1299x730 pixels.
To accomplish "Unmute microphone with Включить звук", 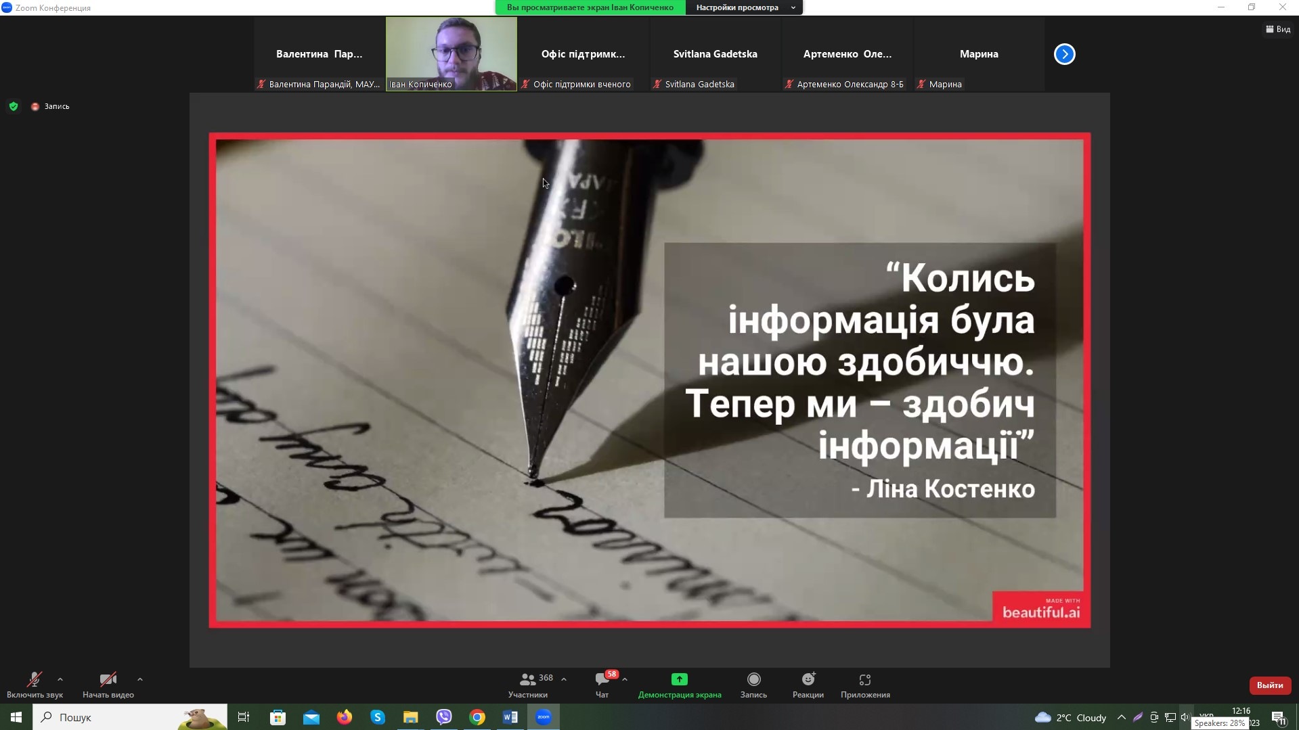I will pos(35,679).
